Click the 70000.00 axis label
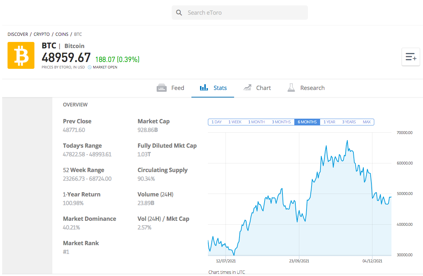The width and height of the screenshot is (423, 276). [x=404, y=133]
